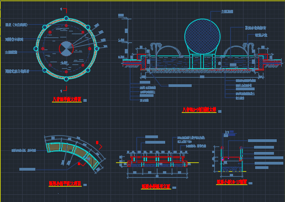Click the leftmost cyan node on fountain ring
Viewport: 285px width, 202px height.
(36, 48)
